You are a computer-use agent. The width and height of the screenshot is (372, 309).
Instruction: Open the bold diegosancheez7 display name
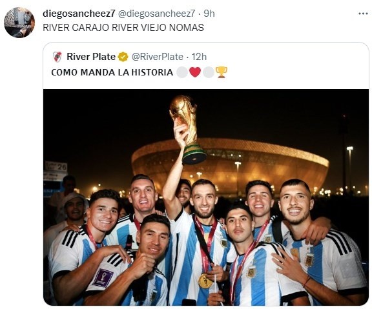[79, 14]
